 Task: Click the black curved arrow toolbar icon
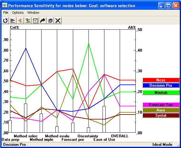point(43,21)
